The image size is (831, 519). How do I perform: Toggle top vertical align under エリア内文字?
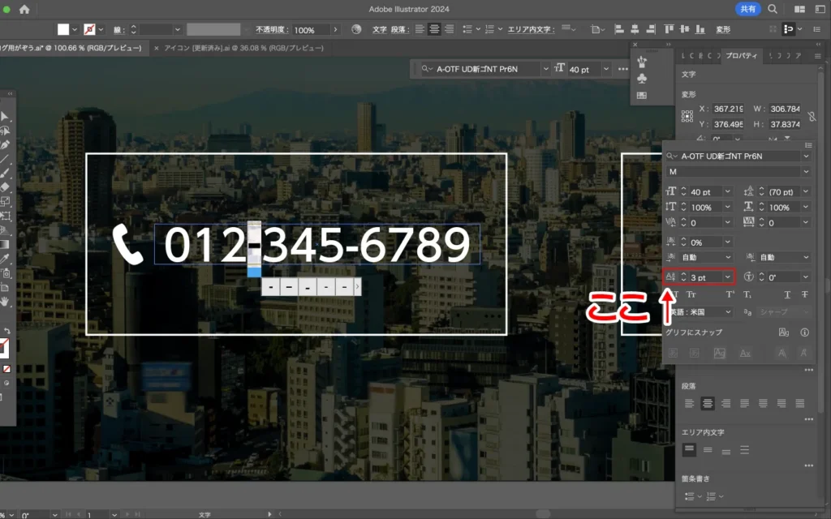coord(689,449)
